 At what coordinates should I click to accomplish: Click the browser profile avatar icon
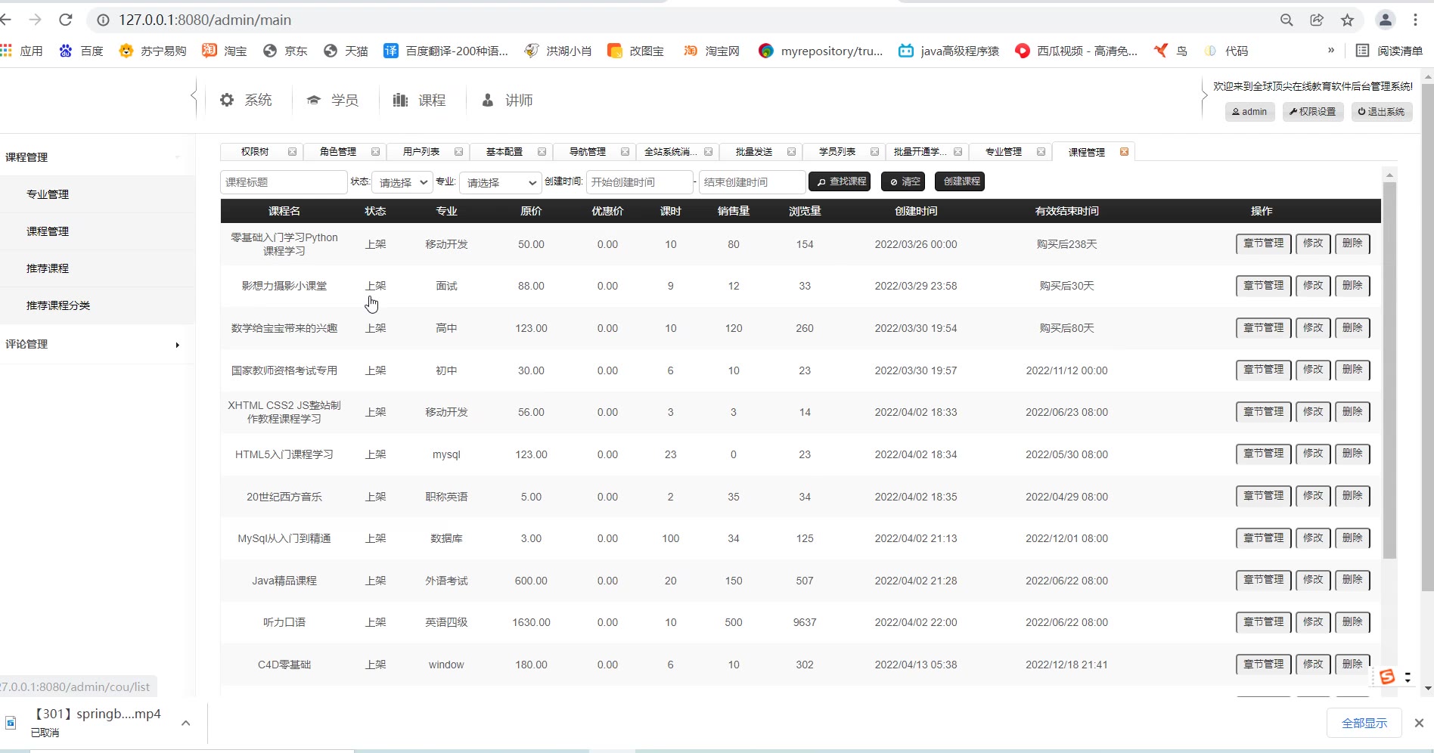1385,20
